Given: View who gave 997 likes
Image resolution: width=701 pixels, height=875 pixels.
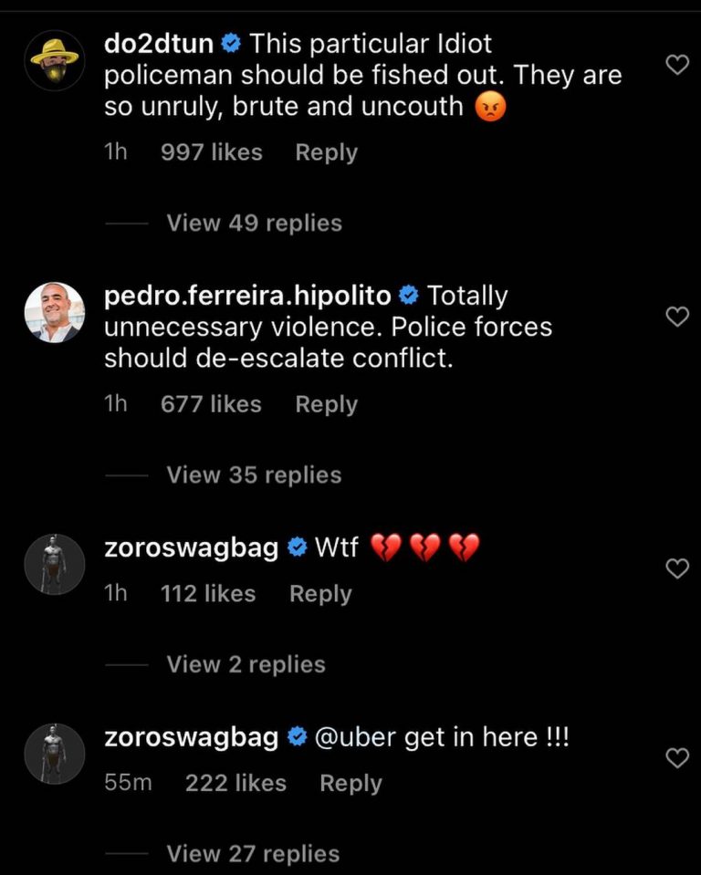Looking at the screenshot, I should 211,152.
